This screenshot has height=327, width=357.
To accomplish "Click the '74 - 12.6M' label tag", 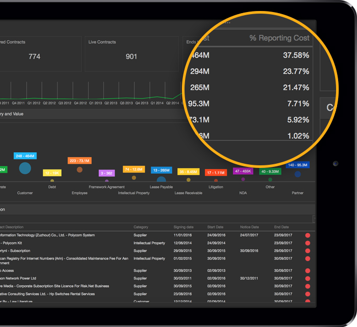I will click(x=134, y=169).
